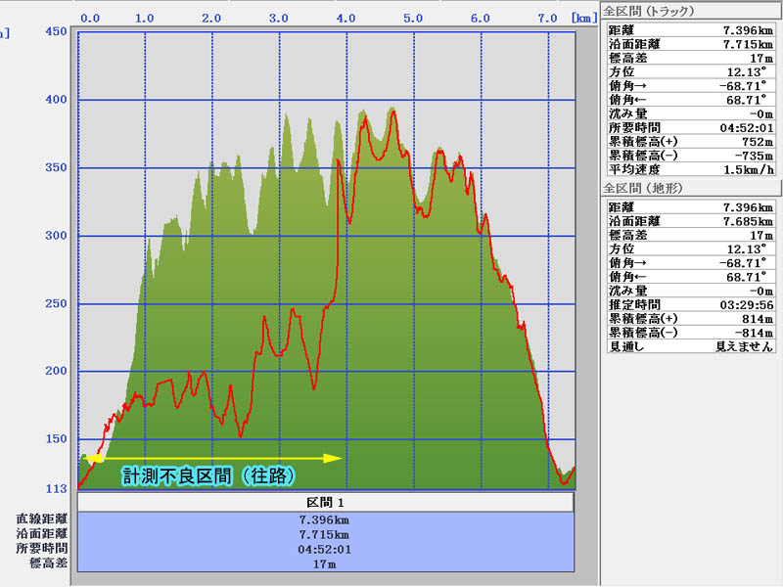Click 04:52:01 value in the bottom section table

[325, 550]
